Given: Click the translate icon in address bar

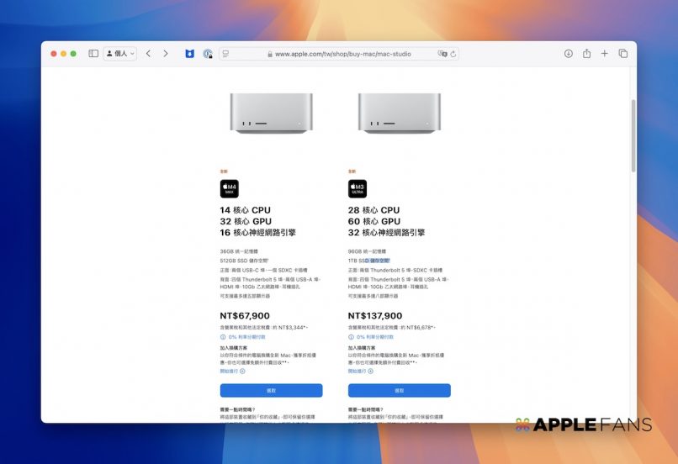Looking at the screenshot, I should pos(442,54).
